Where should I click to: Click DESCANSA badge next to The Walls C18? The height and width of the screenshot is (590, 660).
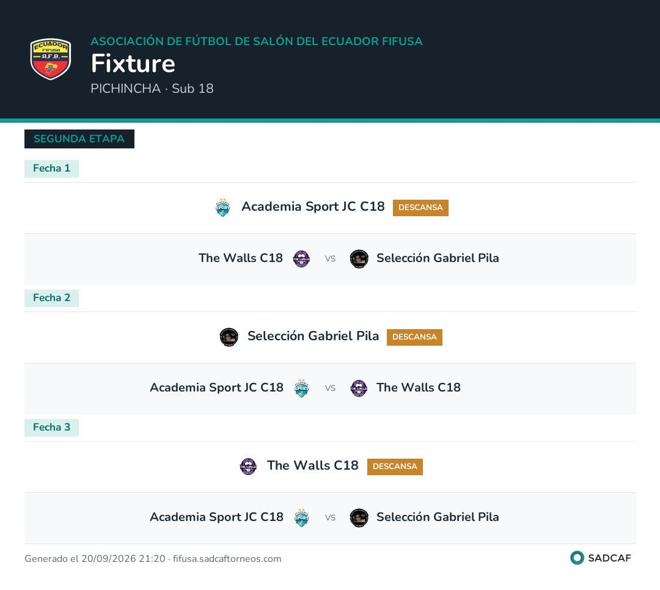(x=395, y=467)
